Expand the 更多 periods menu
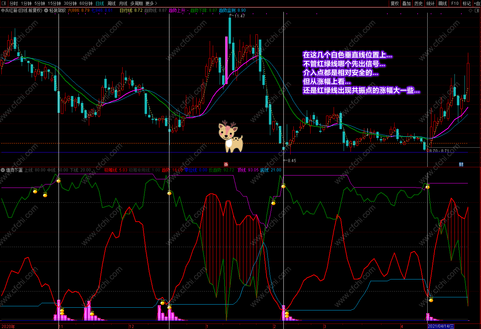This screenshot has width=481, height=329. (151, 3)
